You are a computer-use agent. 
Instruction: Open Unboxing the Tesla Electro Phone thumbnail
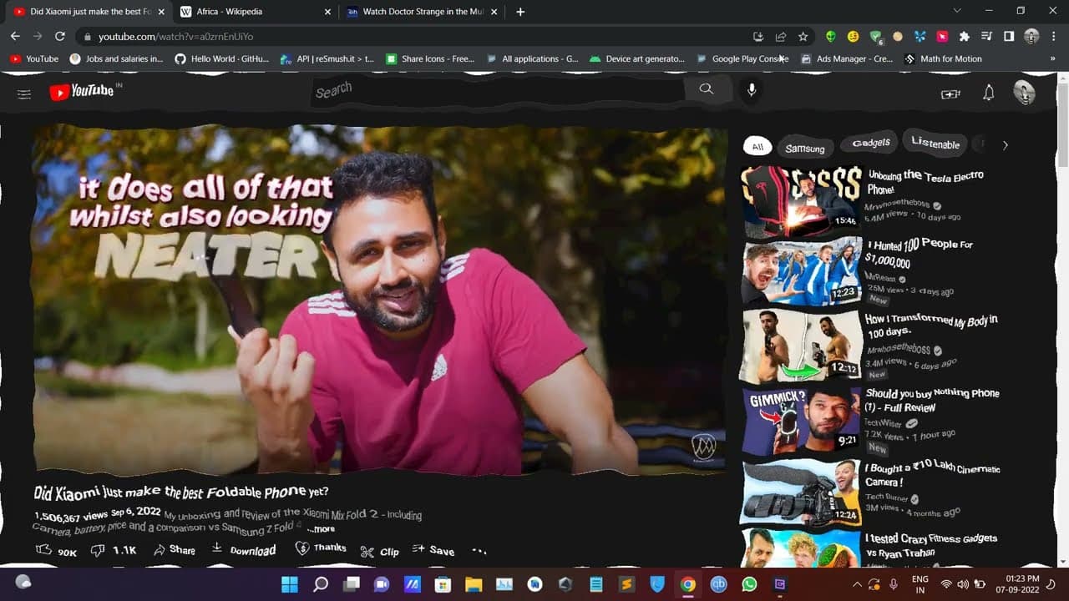point(801,200)
